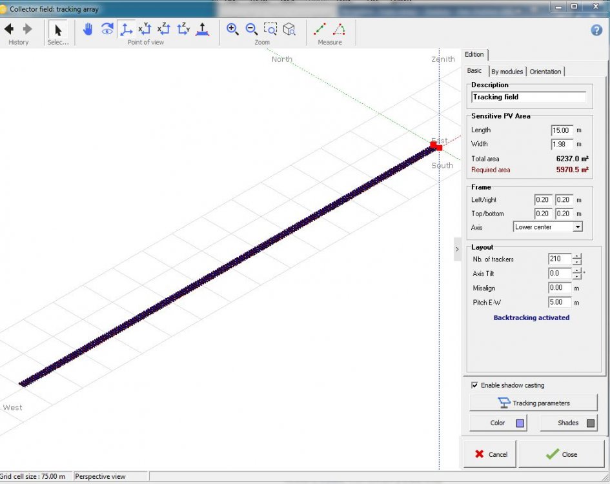Open the help question mark
The width and height of the screenshot is (610, 484).
(596, 30)
